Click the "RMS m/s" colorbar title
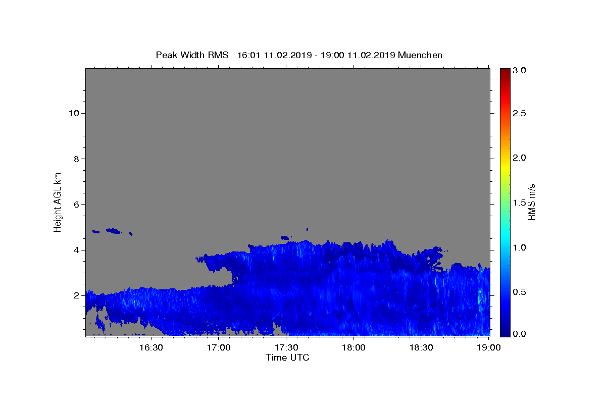The width and height of the screenshot is (606, 404). coord(531,202)
